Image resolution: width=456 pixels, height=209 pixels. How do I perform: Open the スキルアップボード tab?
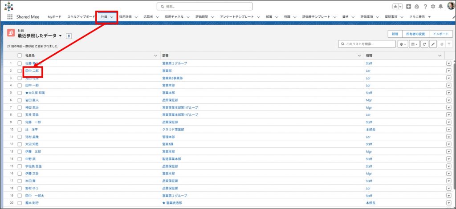[81, 17]
